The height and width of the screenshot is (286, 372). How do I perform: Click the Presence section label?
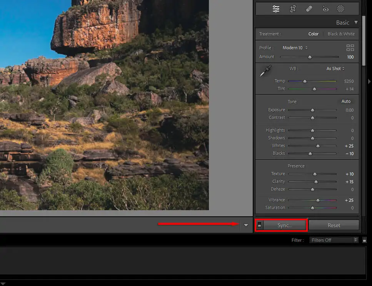tap(296, 166)
